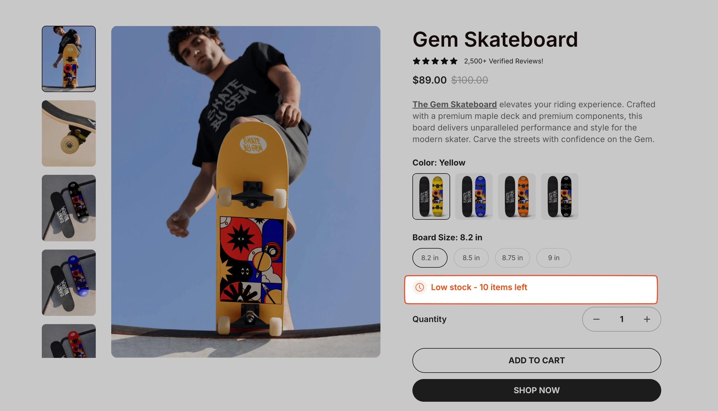Open 2,500+ Verified Reviews text
The width and height of the screenshot is (718, 411).
point(504,61)
